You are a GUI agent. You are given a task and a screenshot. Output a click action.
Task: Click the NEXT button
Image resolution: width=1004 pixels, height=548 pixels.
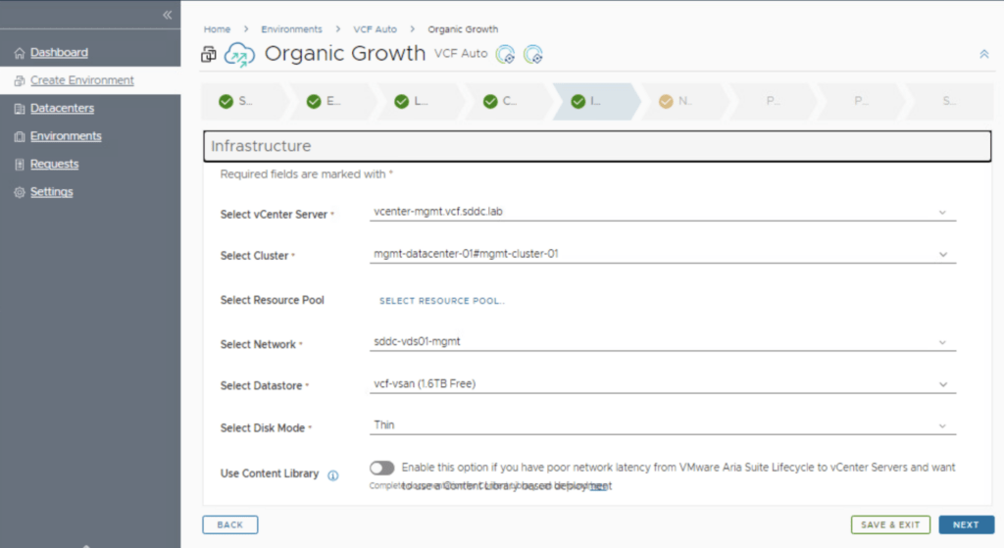tap(966, 524)
